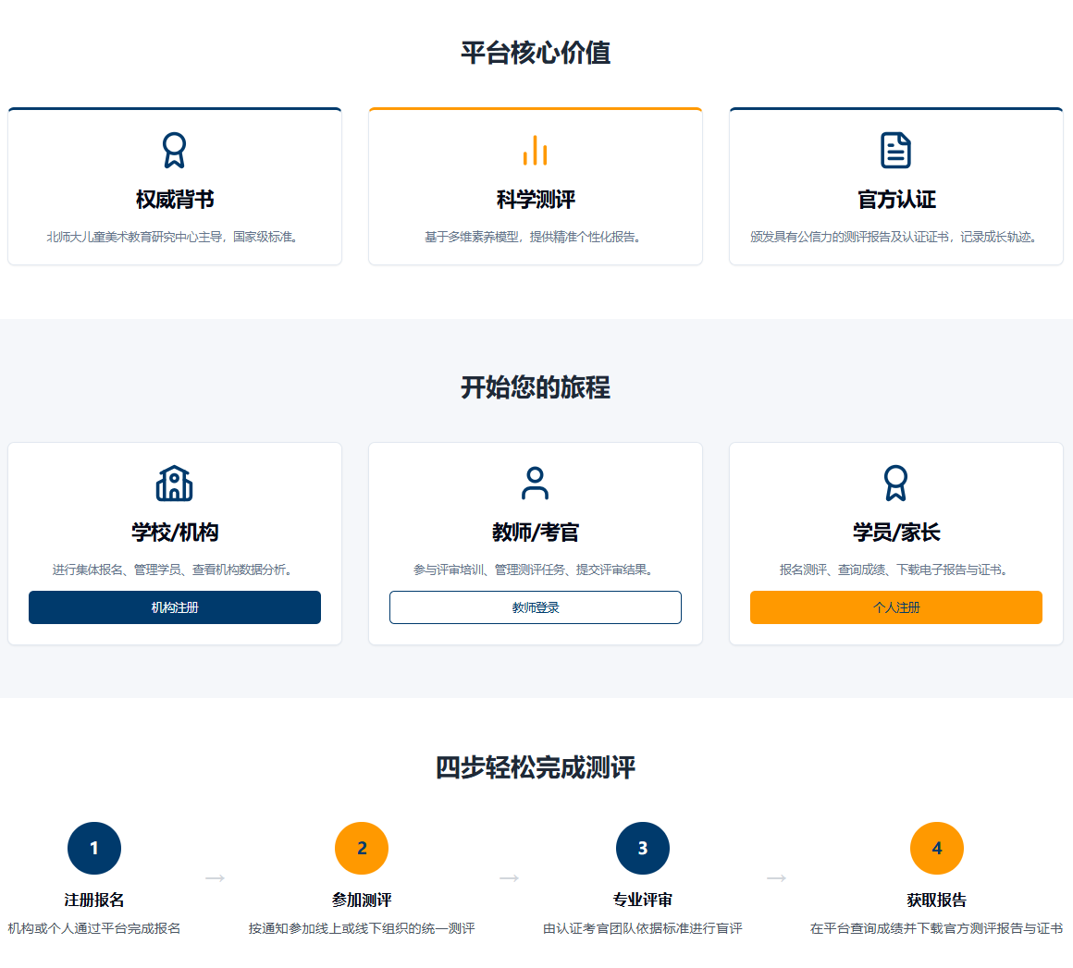Click the arrow between steps 3 and 4
Image resolution: width=1073 pixels, height=968 pixels.
coord(775,878)
